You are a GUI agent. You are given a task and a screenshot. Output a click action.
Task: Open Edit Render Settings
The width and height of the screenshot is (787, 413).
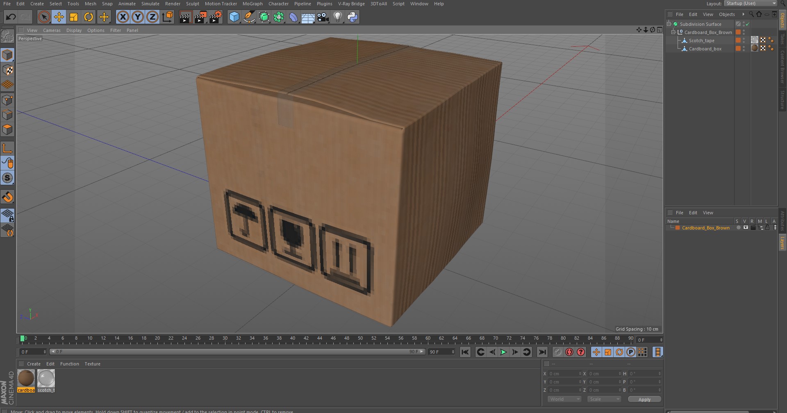216,17
